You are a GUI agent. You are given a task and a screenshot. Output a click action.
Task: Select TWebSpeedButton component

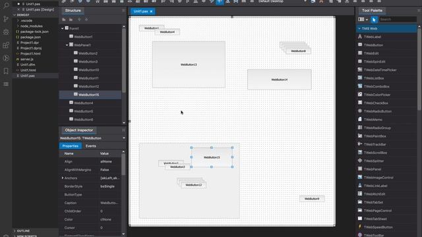(378, 227)
